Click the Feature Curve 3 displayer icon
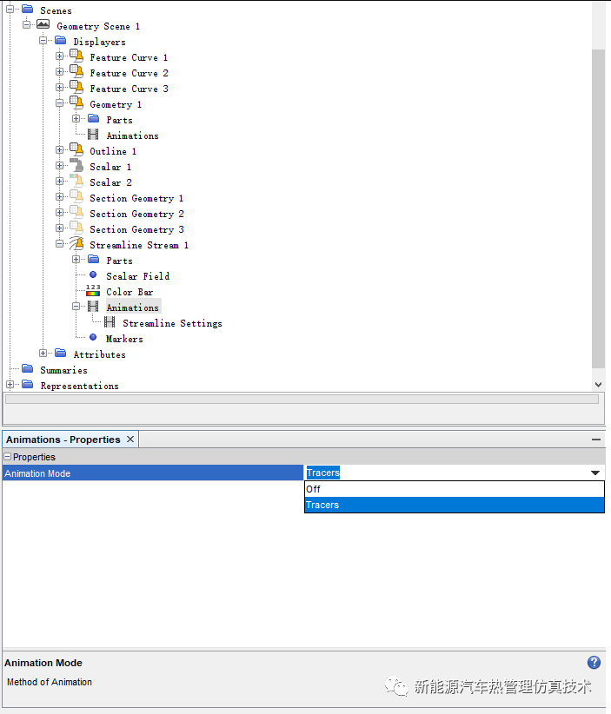 [76, 88]
